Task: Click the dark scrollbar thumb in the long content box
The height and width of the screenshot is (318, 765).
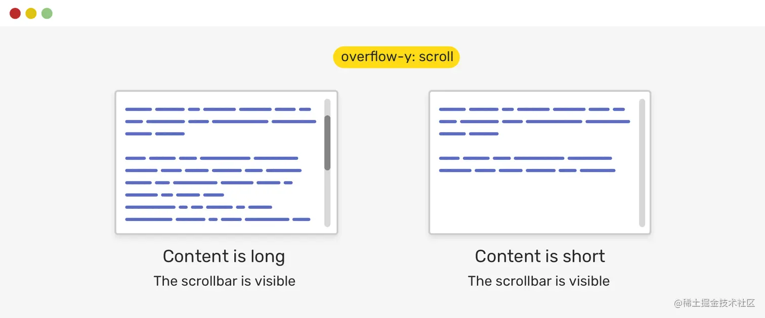Action: point(327,143)
